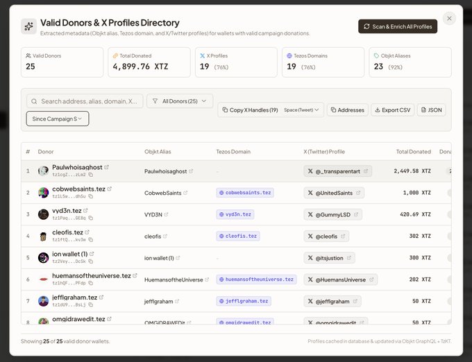Open ion wallet (1) Objkt alias external link
This screenshot has height=362, width=472.
[x=178, y=258]
